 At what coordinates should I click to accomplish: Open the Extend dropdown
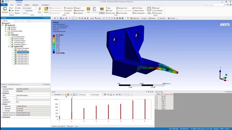(x=152, y=18)
